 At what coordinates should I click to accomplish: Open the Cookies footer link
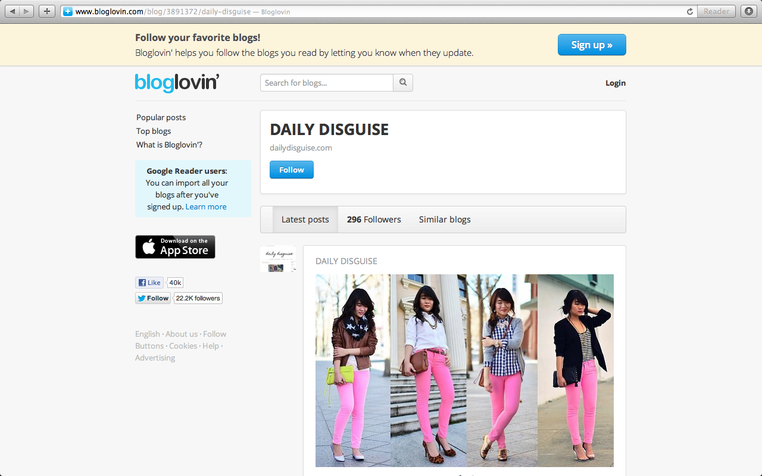point(183,346)
